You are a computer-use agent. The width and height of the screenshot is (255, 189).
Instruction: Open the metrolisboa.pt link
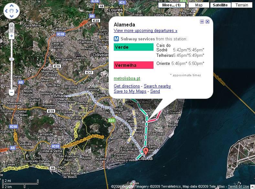(127, 79)
